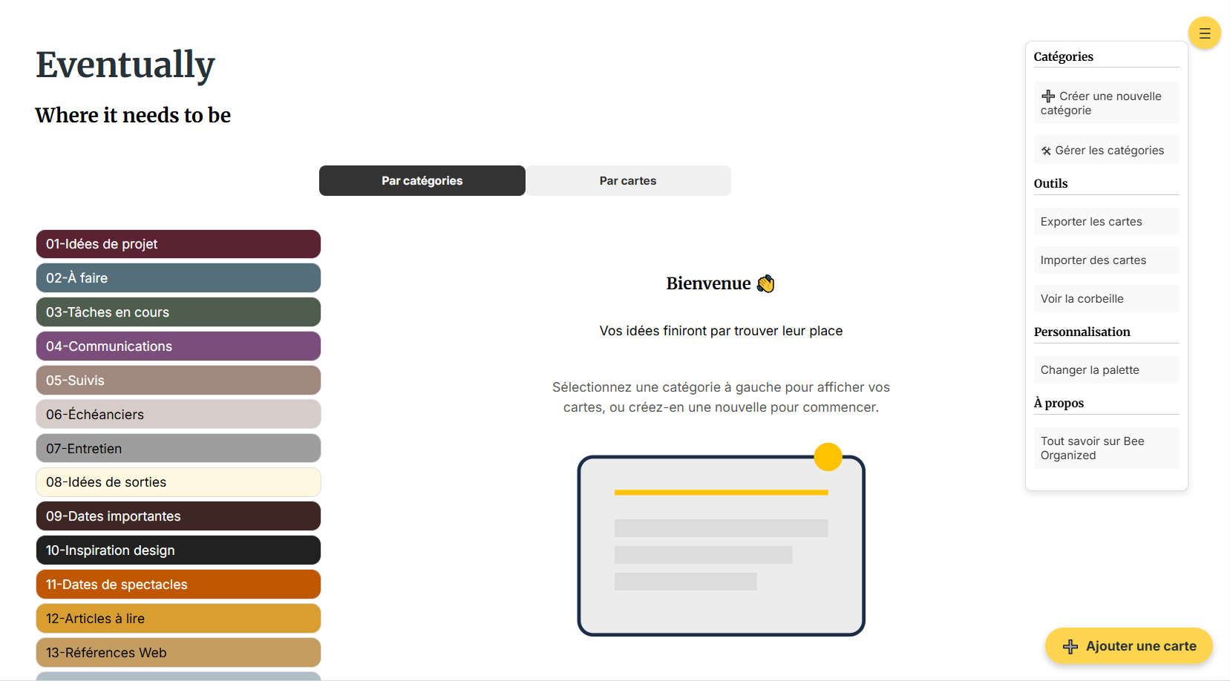Choose 'Exporter les cartes' in Outils
The height and width of the screenshot is (681, 1230).
[x=1106, y=222]
